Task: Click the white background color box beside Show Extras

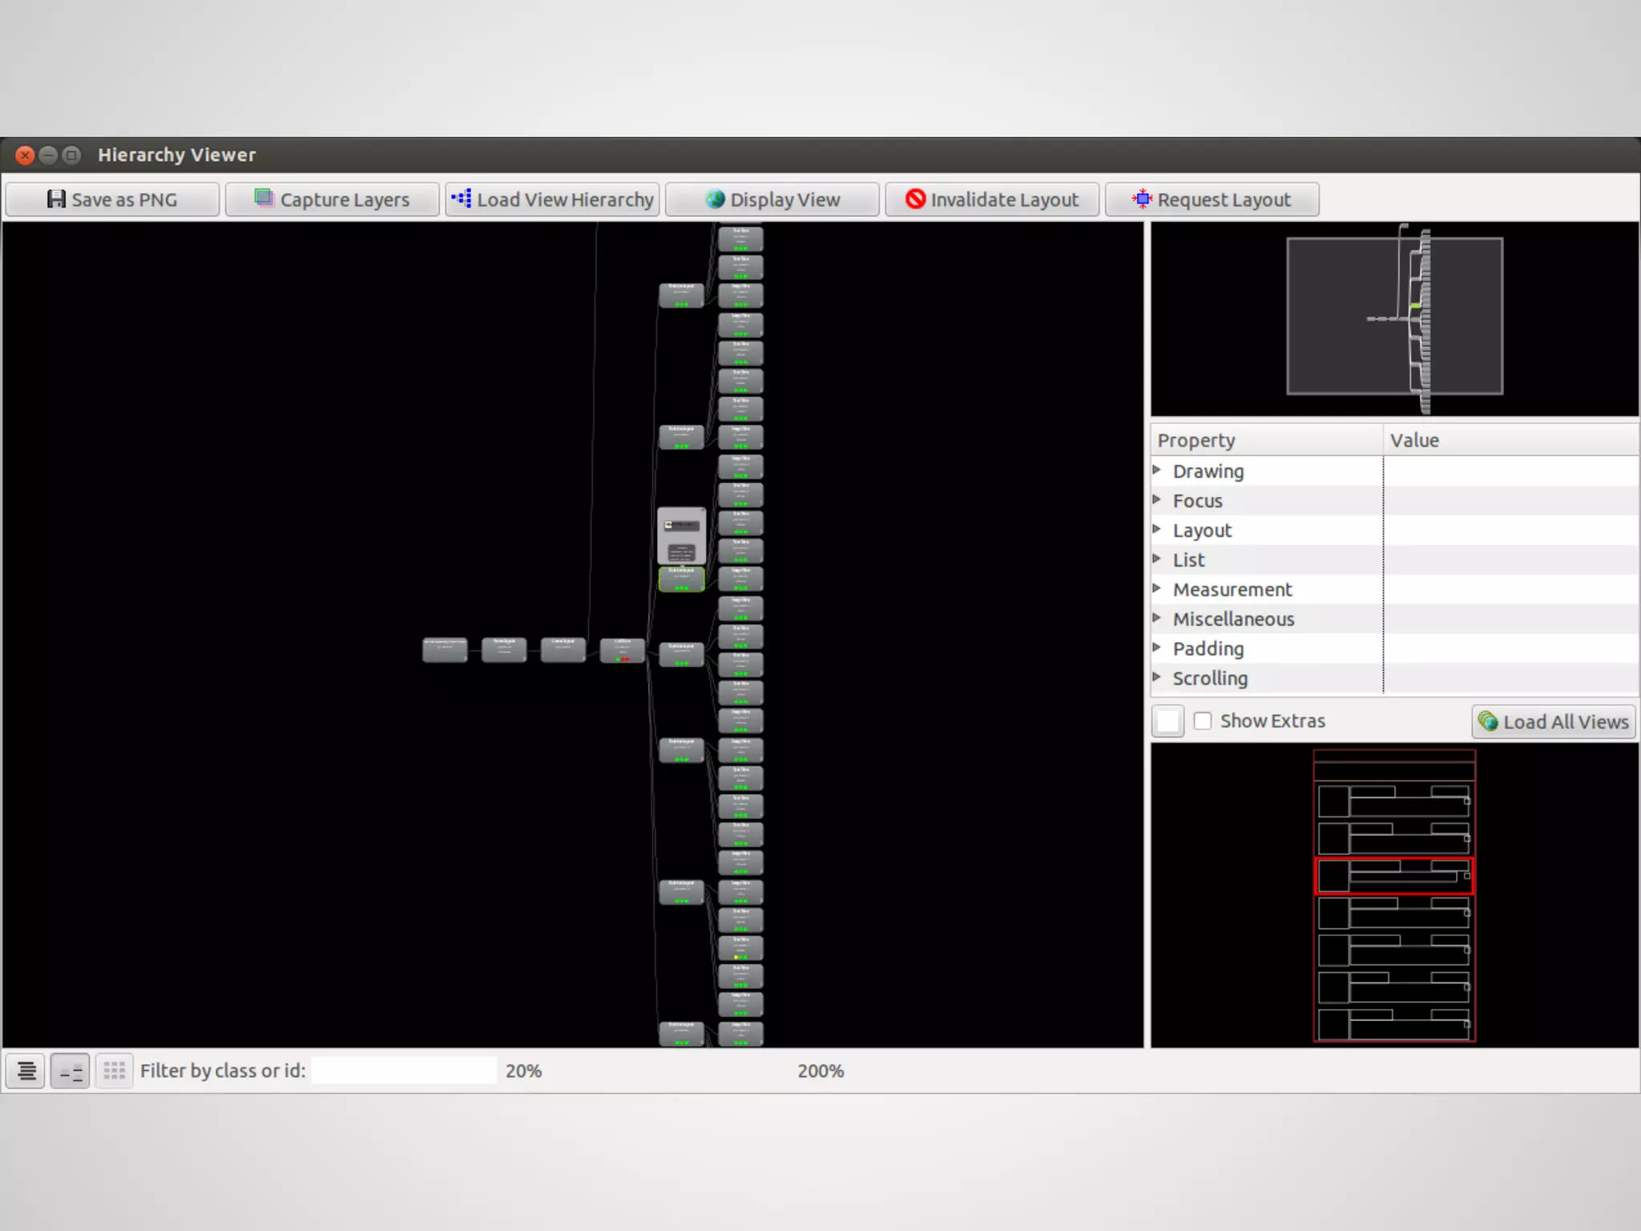Action: pyautogui.click(x=1168, y=720)
